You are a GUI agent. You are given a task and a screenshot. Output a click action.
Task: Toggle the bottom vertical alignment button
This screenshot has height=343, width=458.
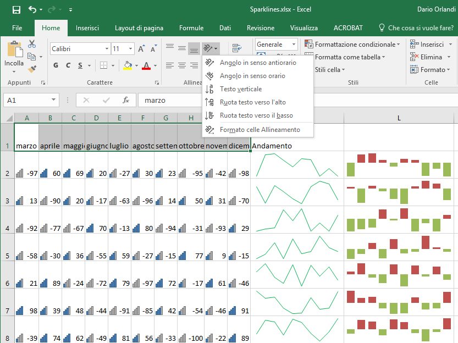click(194, 49)
